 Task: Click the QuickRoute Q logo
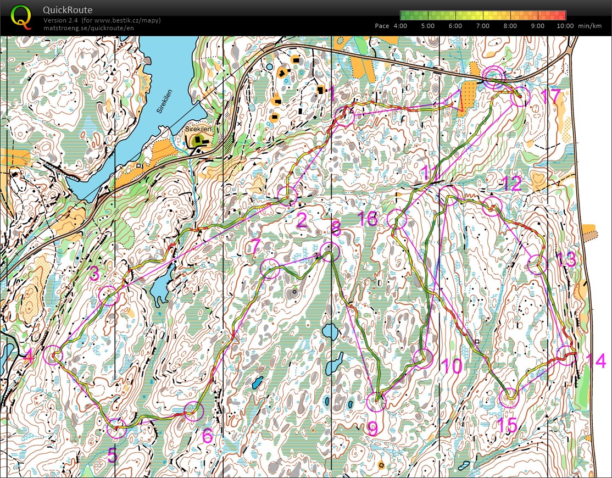[21, 18]
